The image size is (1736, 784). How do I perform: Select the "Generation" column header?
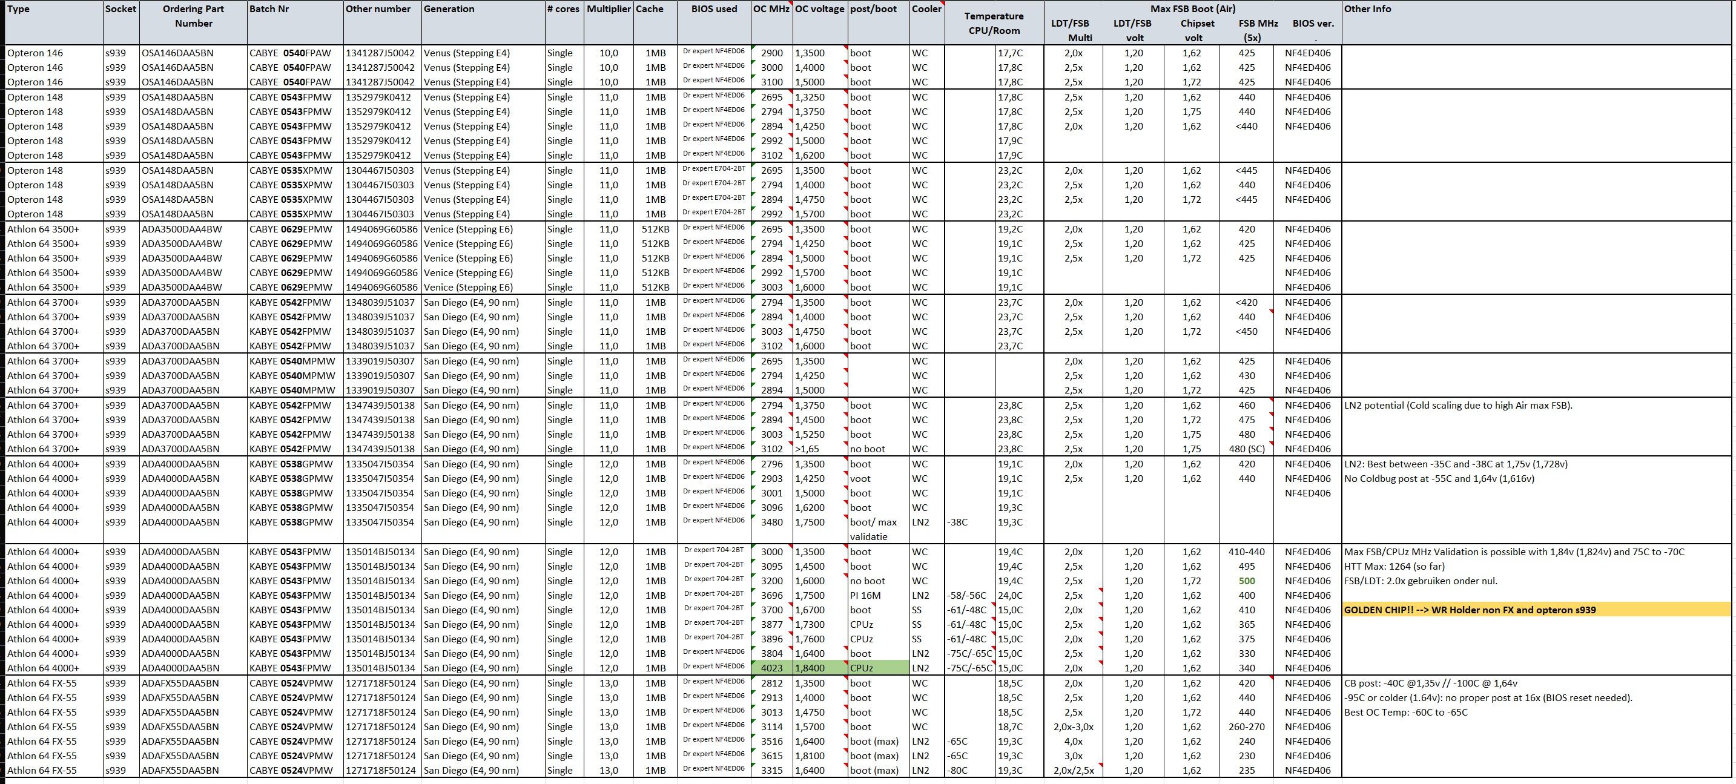coord(449,8)
